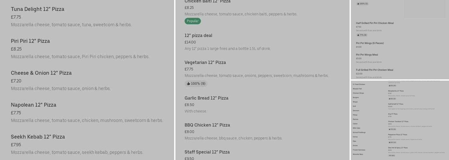
Task: Go to Milk Cake category
Action: (356, 128)
